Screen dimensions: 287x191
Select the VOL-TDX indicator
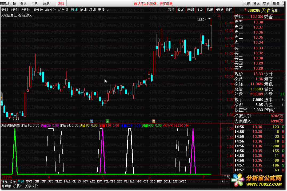tap(110, 181)
